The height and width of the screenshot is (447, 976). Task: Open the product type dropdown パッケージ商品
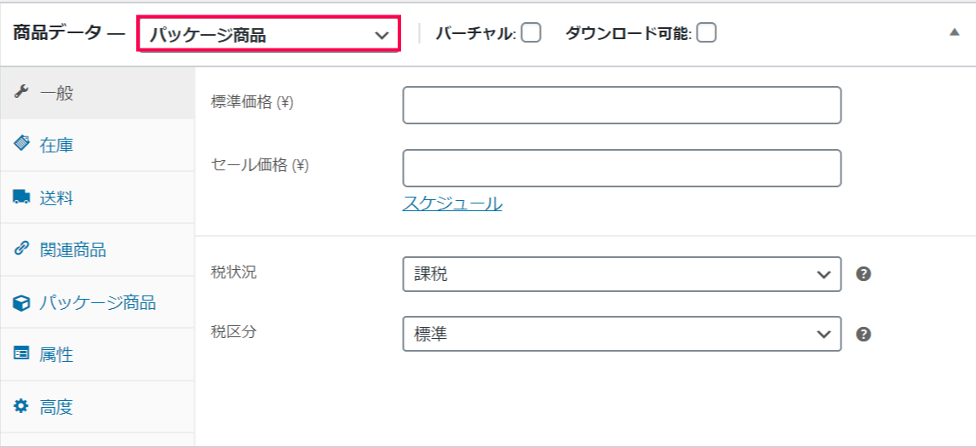point(268,35)
